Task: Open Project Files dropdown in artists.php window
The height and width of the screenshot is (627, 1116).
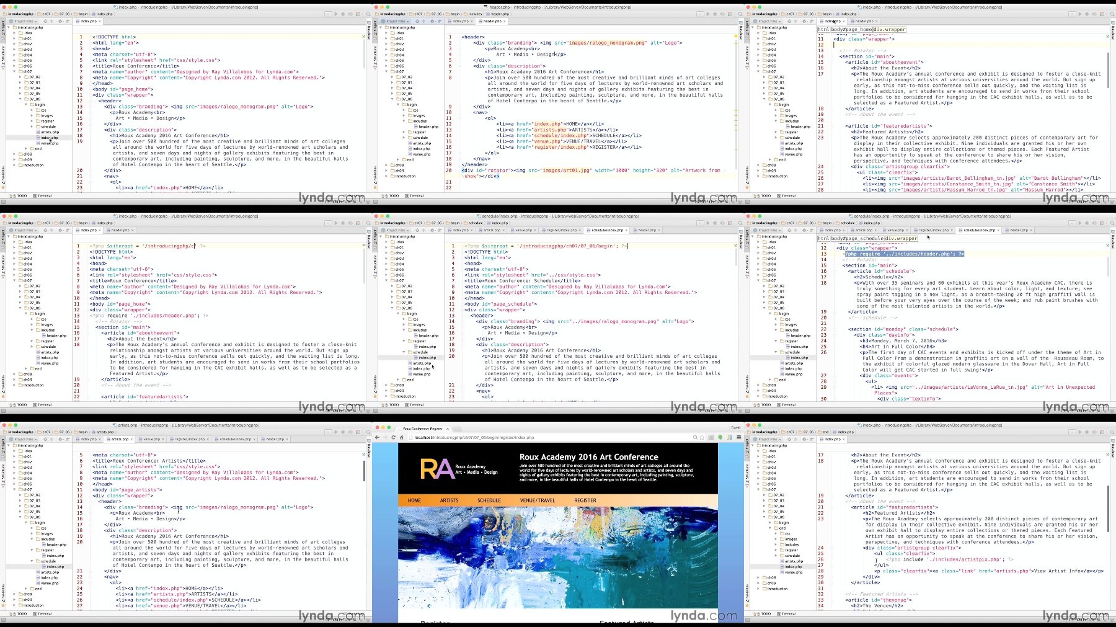Action: coord(24,439)
